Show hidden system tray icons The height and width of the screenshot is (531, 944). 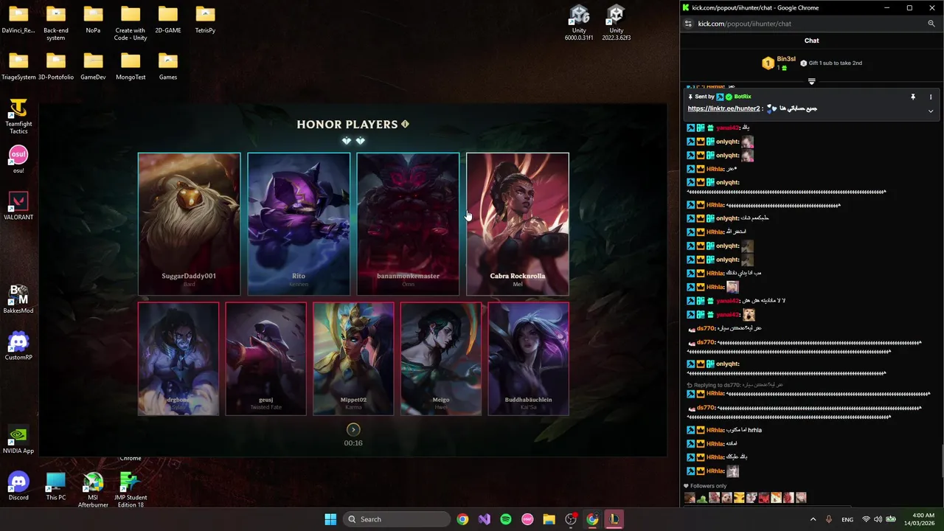tap(813, 519)
